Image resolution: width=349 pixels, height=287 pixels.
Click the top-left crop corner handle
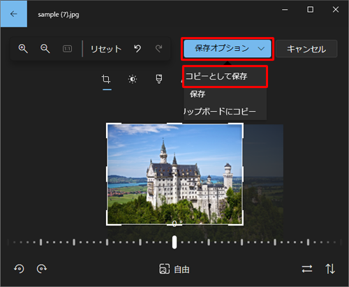click(107, 124)
